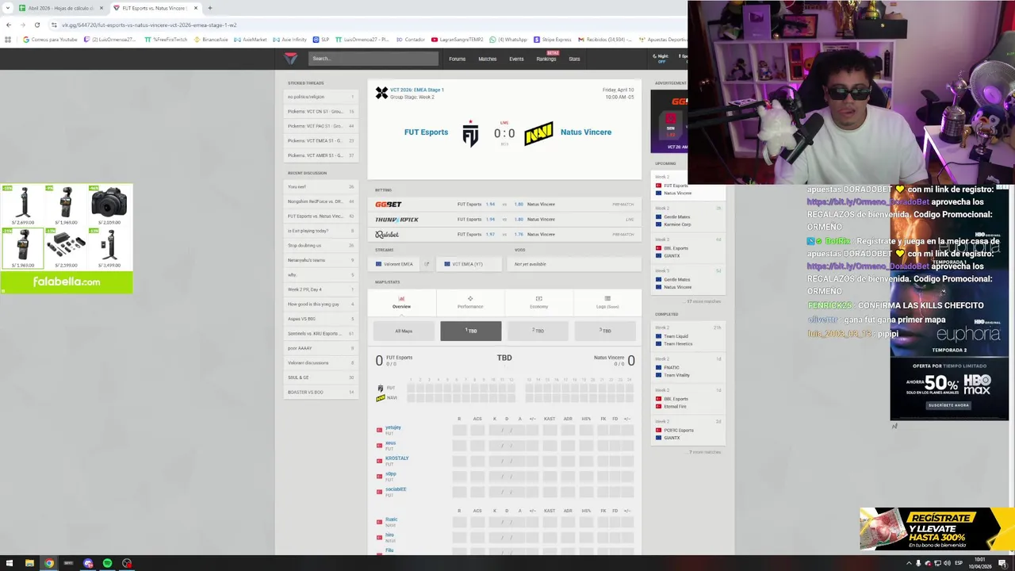The image size is (1015, 571).
Task: Select the map 3 TBD button
Action: pos(605,331)
